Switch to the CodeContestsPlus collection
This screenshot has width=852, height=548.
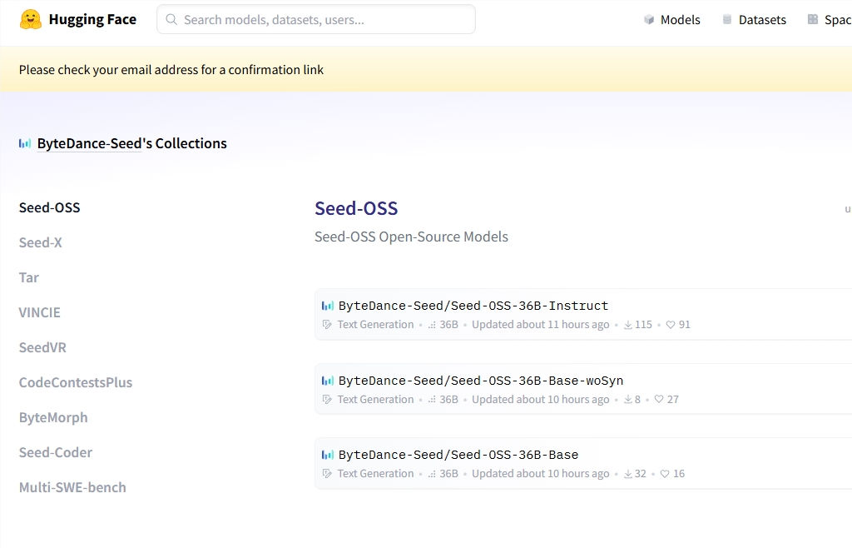coord(76,382)
